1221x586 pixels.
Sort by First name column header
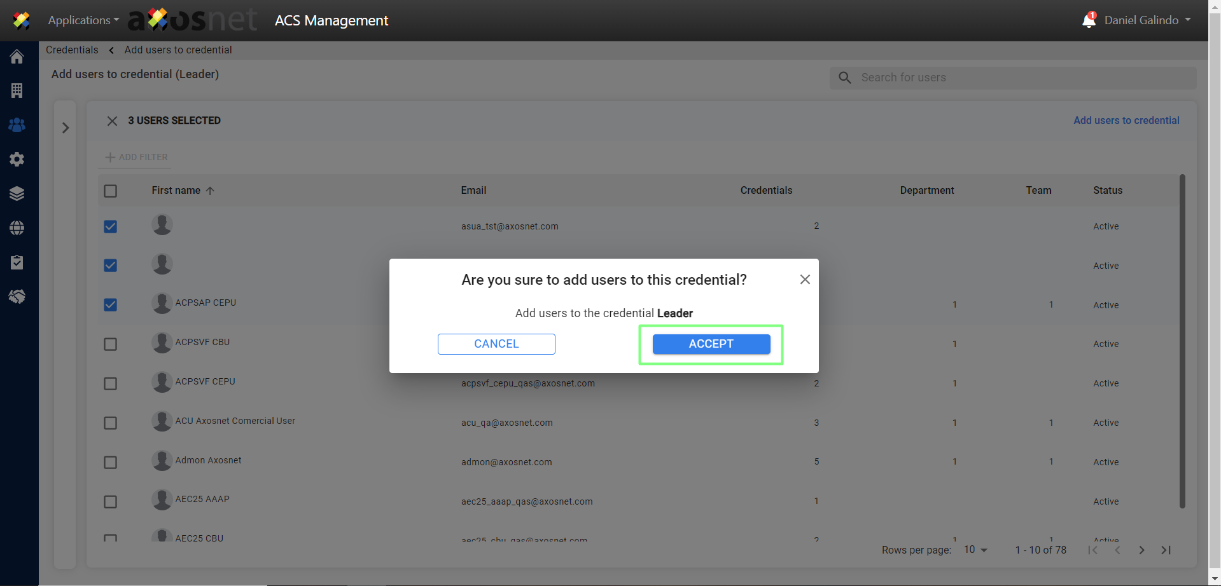click(x=176, y=191)
